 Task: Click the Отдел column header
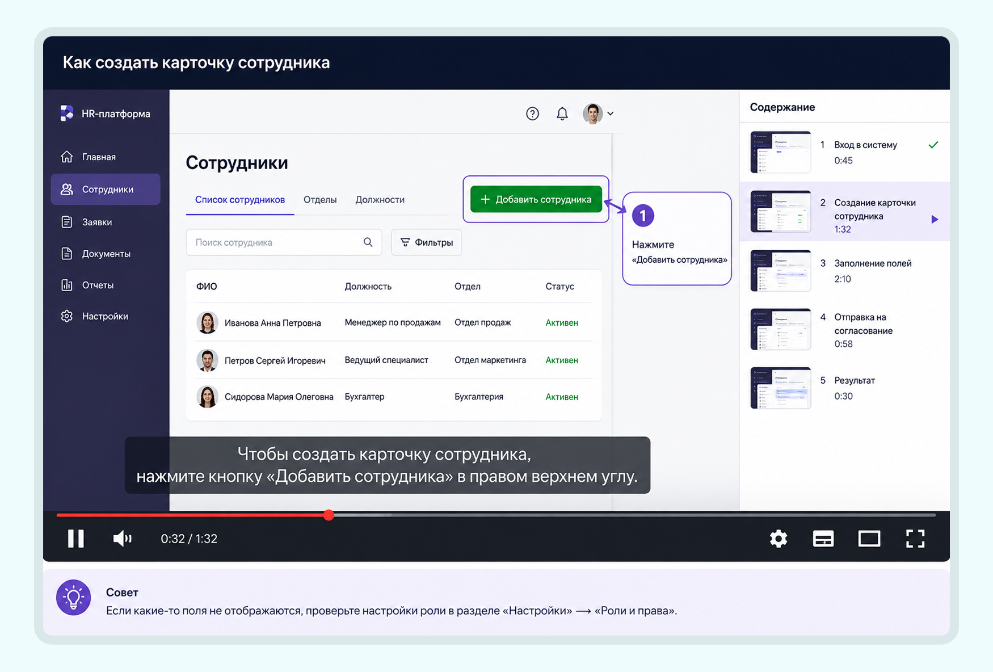467,287
